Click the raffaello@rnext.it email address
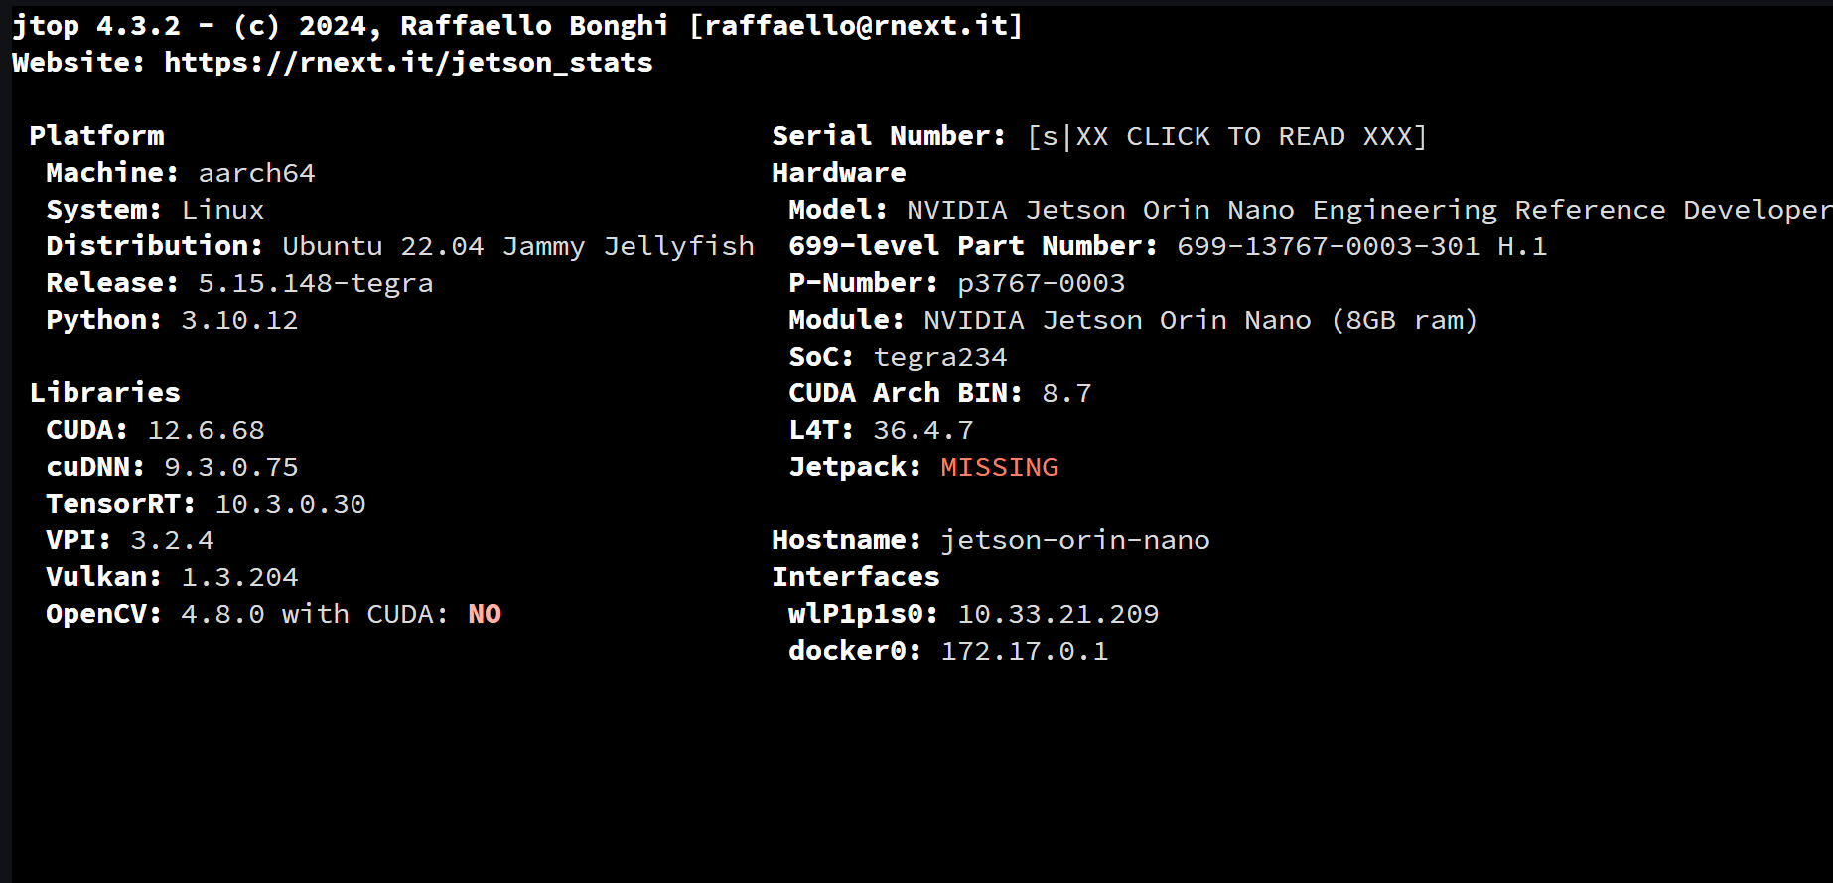This screenshot has height=883, width=1833. coord(856,26)
